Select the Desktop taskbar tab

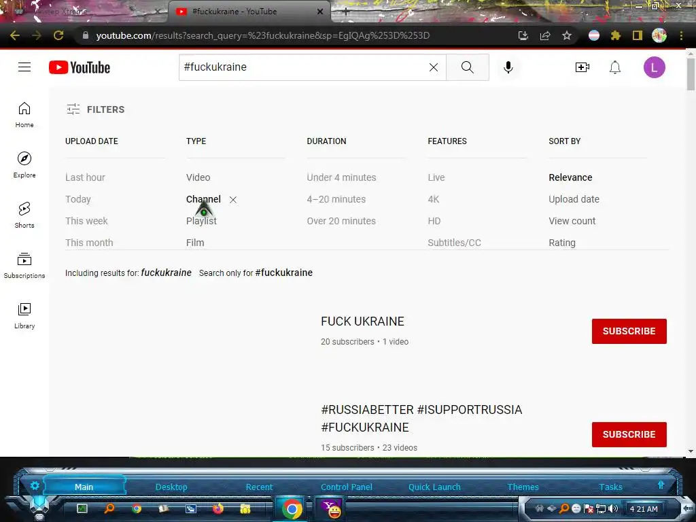pos(171,487)
